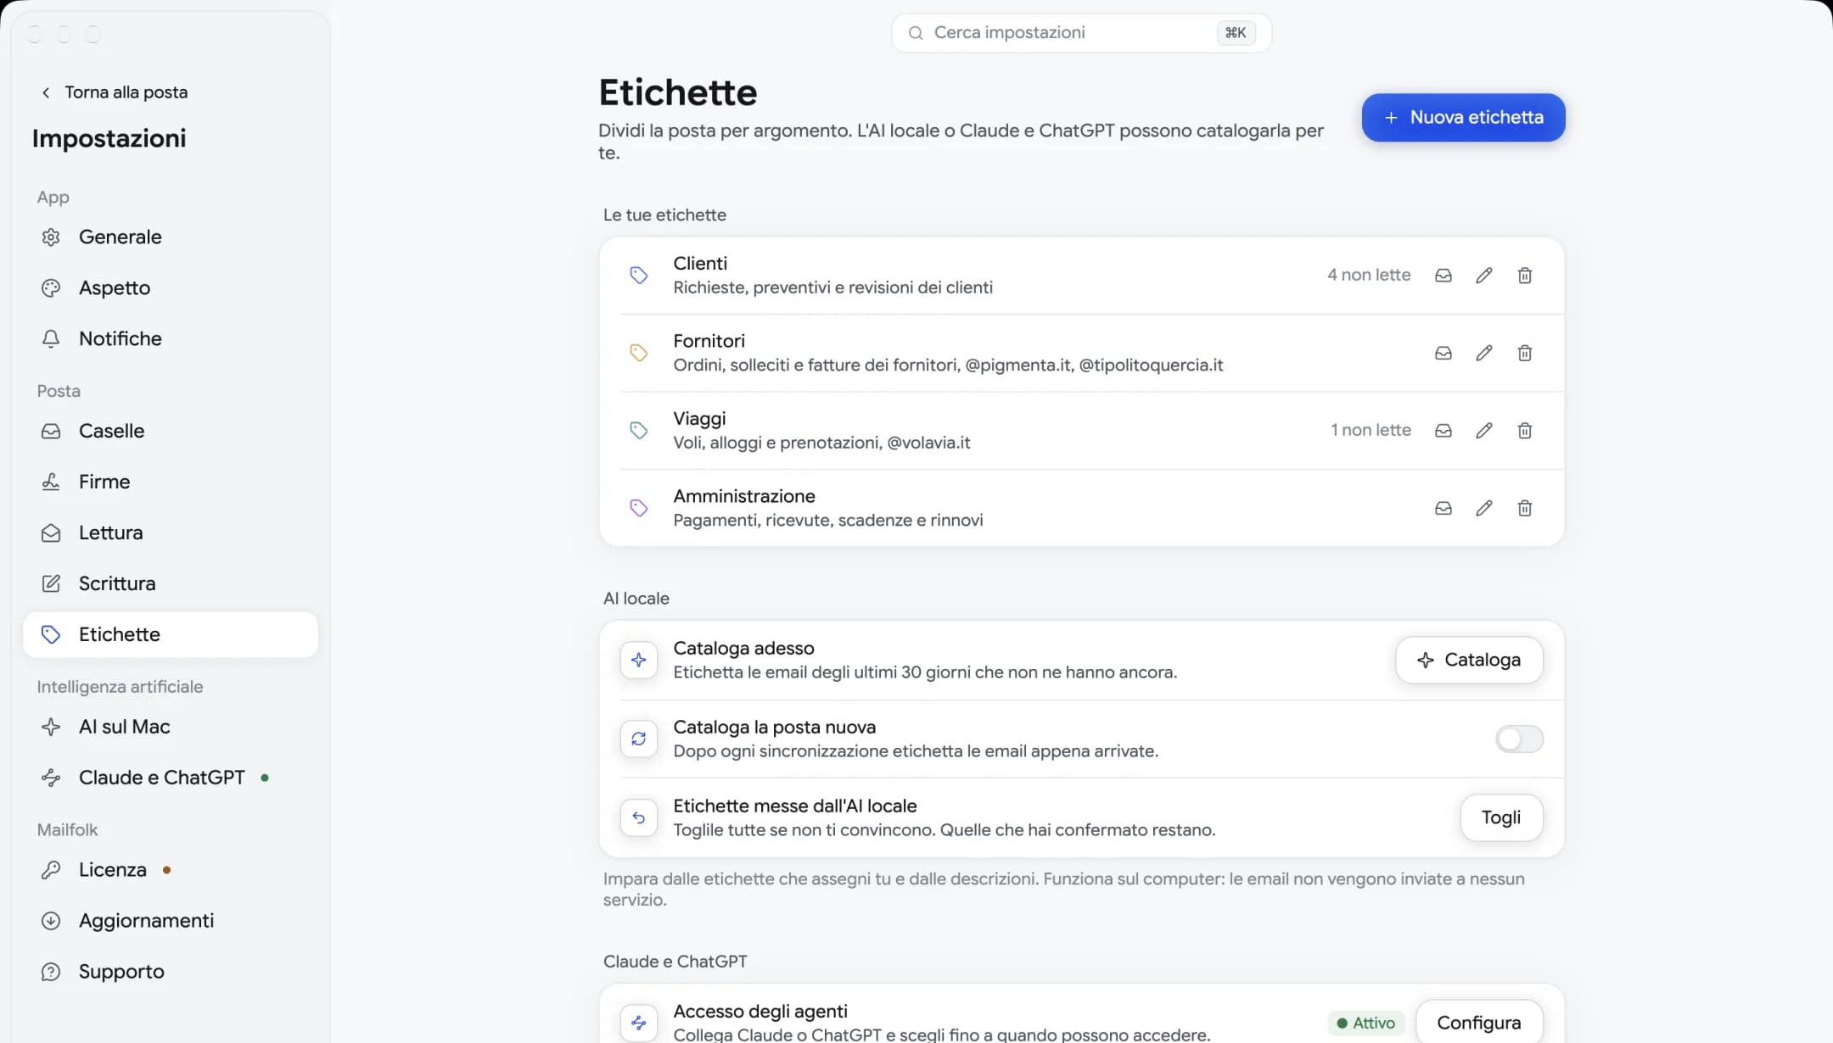Click the purple tag icon of Amministrazione
Image resolution: width=1833 pixels, height=1043 pixels.
[x=639, y=508]
